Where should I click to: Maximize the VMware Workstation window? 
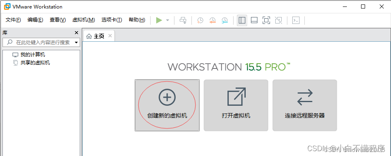tap(363, 7)
